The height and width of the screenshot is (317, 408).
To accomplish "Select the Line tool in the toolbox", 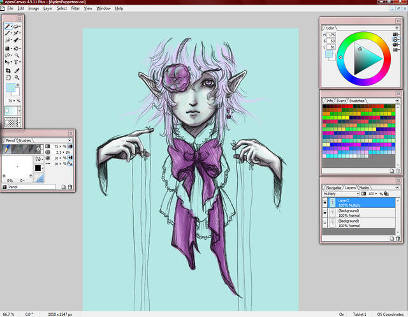I will (x=8, y=33).
